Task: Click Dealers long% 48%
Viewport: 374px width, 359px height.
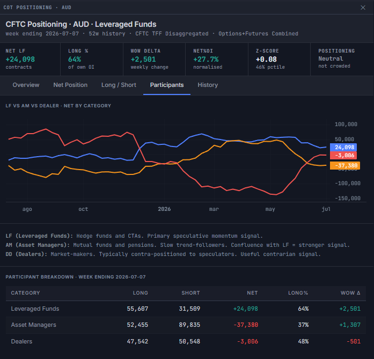Action: (x=303, y=341)
